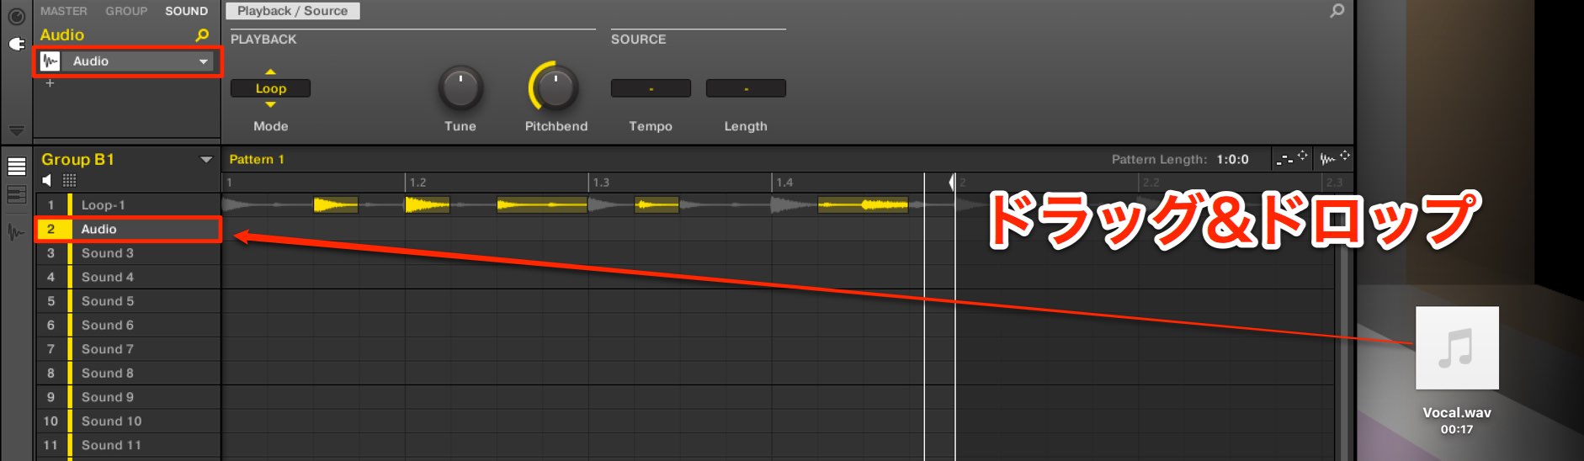
Task: Select the Sound 5 slot
Action: click(129, 301)
